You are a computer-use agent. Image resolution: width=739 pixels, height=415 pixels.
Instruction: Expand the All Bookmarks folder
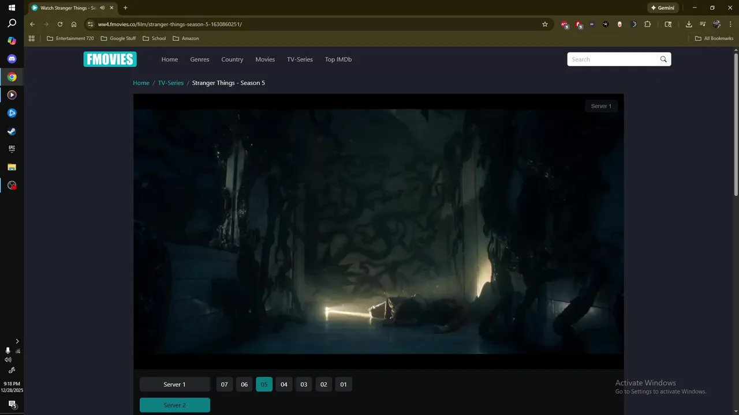tap(714, 39)
